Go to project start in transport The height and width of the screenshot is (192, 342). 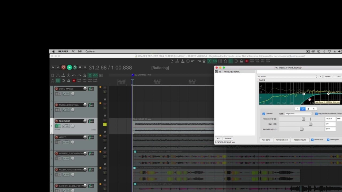(x=53, y=67)
